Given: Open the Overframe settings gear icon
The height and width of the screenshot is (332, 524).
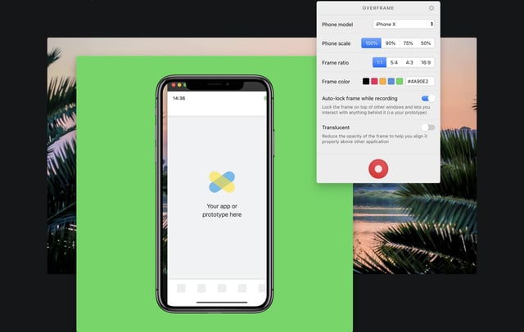Looking at the screenshot, I should pos(431,8).
